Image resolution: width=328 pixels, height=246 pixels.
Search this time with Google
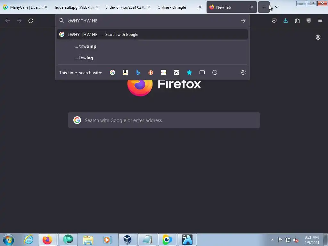coord(112,72)
